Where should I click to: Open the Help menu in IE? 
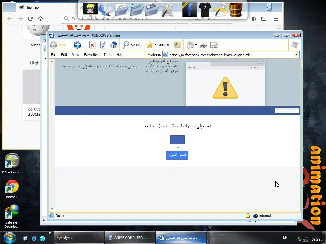(120, 55)
